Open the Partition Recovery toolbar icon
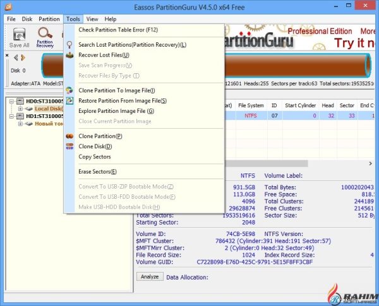Image resolution: width=379 pixels, height=306 pixels. 45,38
